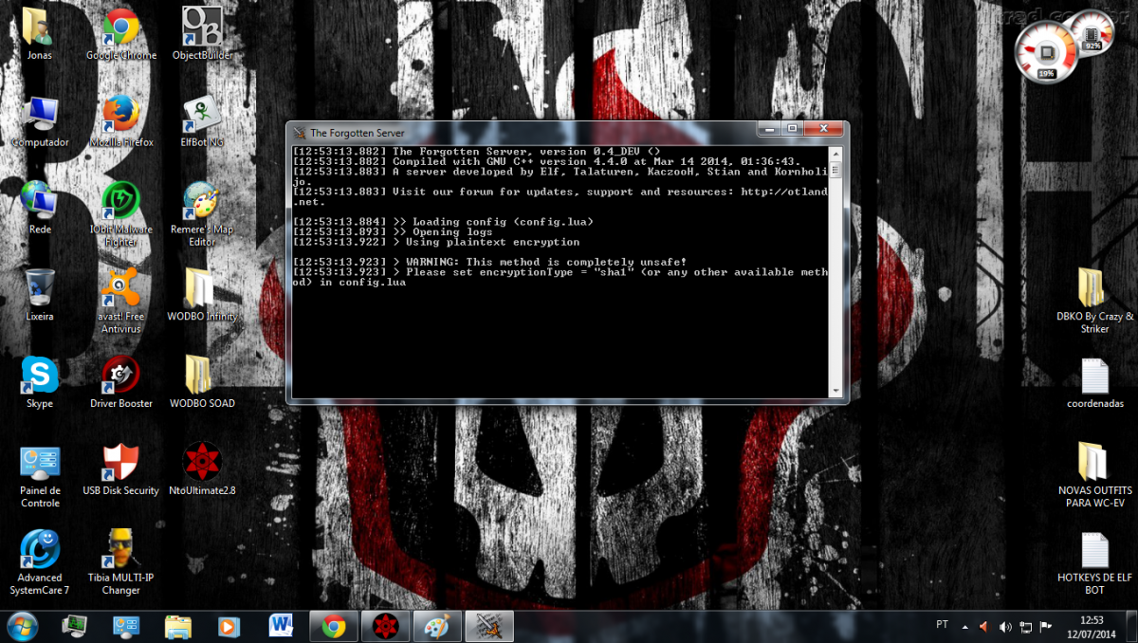This screenshot has height=643, width=1138.
Task: Click the Show Desktop strip
Action: (x=1131, y=627)
